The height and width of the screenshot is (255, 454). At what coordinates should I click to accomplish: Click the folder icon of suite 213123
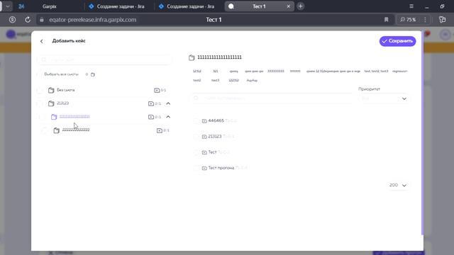[x=51, y=103]
